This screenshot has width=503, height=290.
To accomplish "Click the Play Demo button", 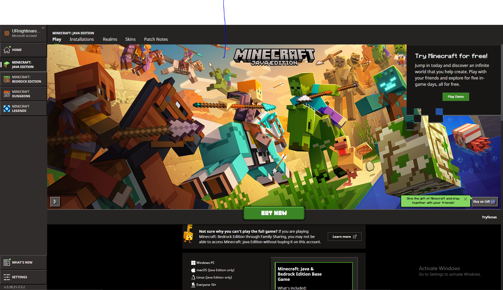I will 456,97.
